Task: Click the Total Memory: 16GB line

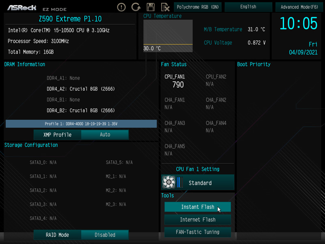Action: [x=31, y=52]
